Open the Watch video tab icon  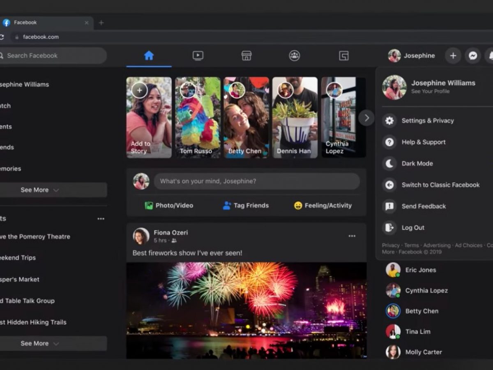(198, 55)
